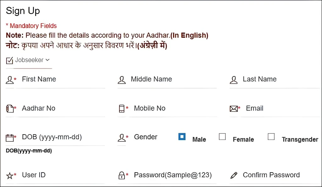Click the pencil icon next to Confirm Password
The height and width of the screenshot is (187, 322).
(x=234, y=175)
